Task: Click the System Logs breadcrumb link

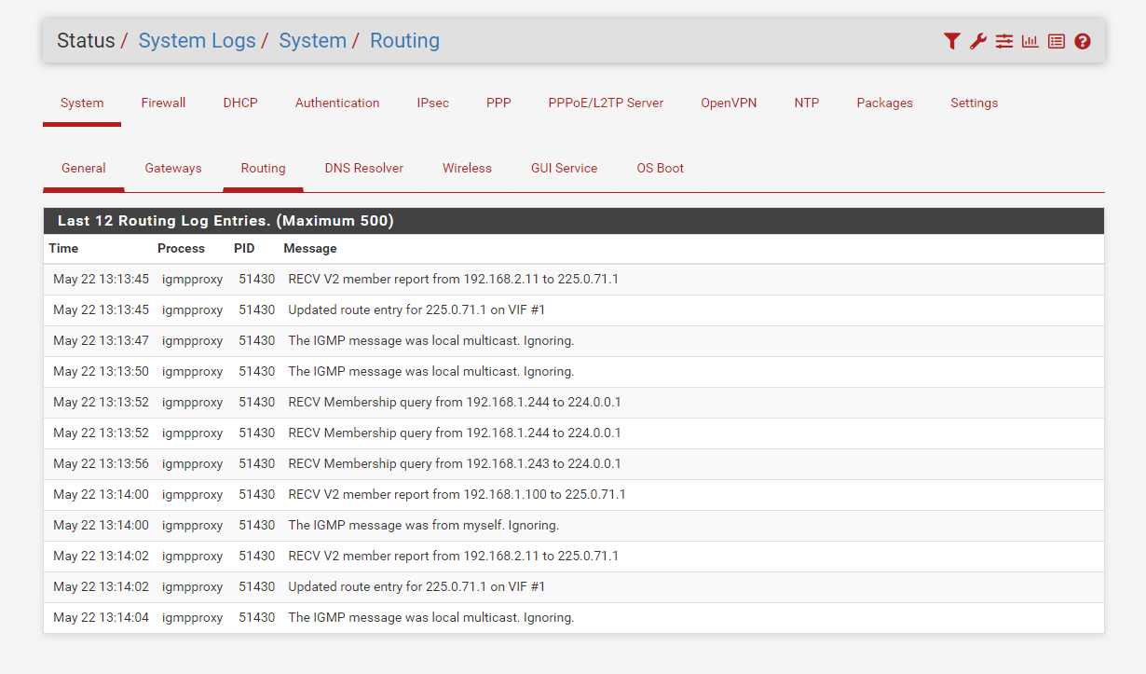Action: 197,41
